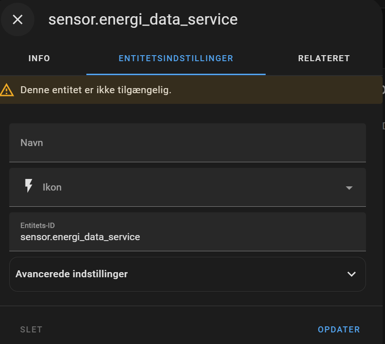Viewport: 385px width, 344px height.
Task: Click the partially visible icon right of the warning banner
Action: 383,89
